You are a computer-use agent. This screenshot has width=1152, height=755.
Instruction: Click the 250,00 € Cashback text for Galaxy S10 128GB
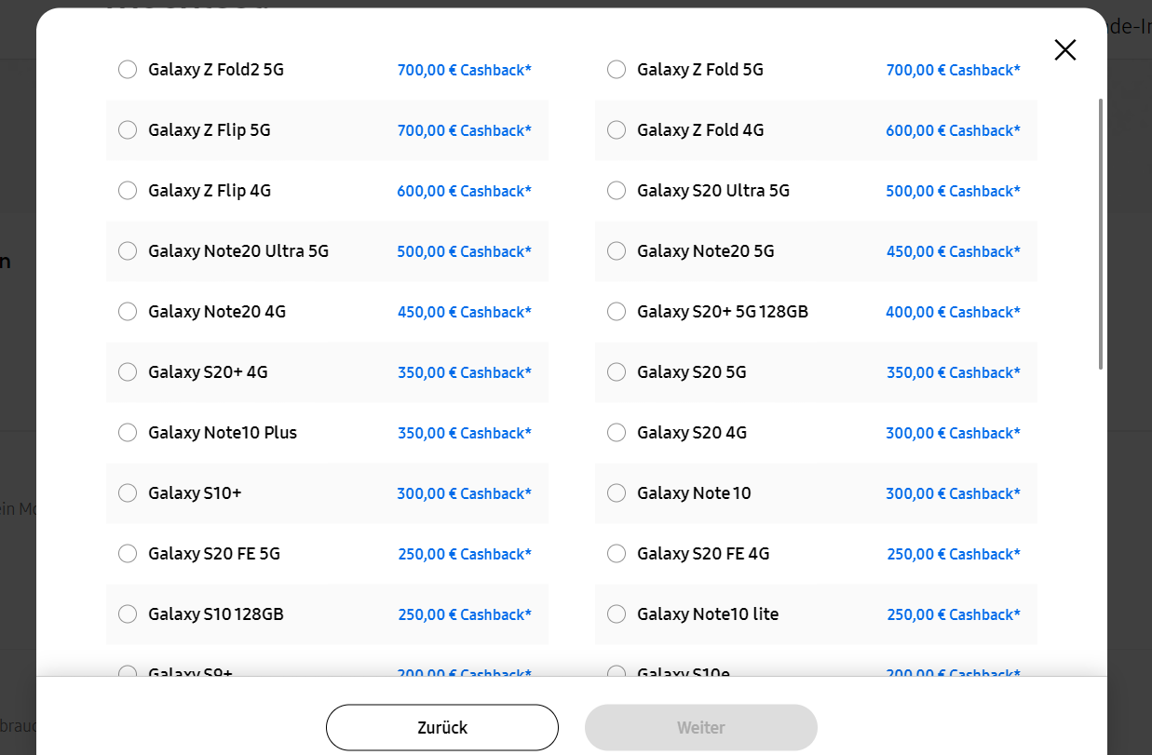point(465,614)
